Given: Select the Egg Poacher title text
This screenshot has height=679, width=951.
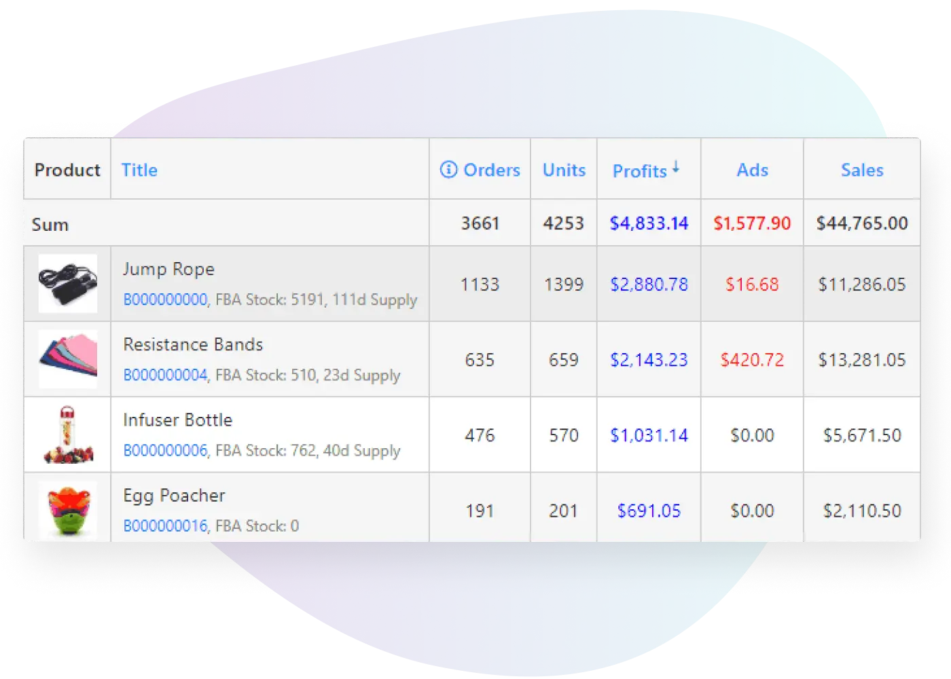Looking at the screenshot, I should (x=174, y=496).
